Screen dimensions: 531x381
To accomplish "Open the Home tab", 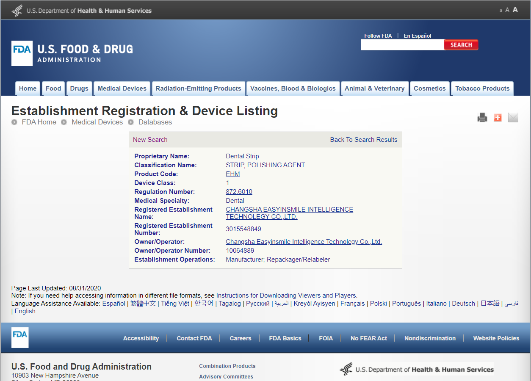I will pos(28,88).
